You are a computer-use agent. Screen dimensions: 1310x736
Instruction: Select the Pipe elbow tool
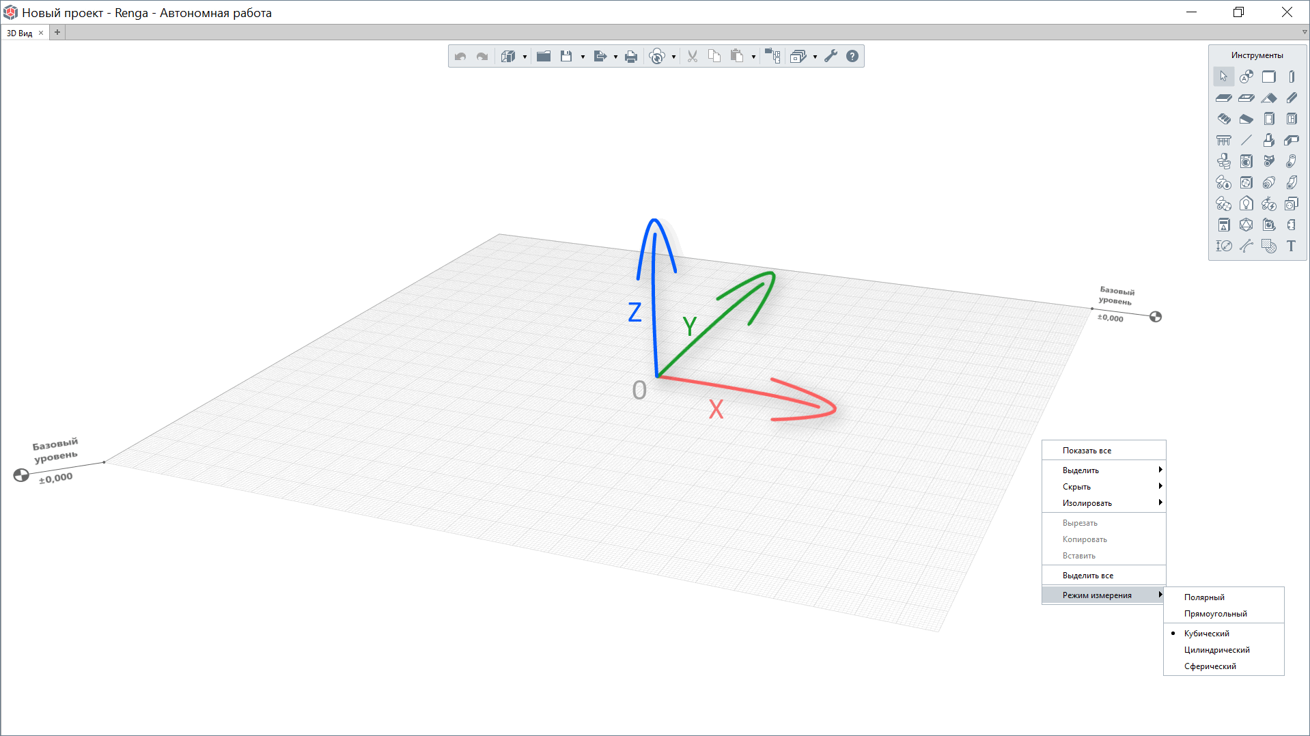[1292, 161]
